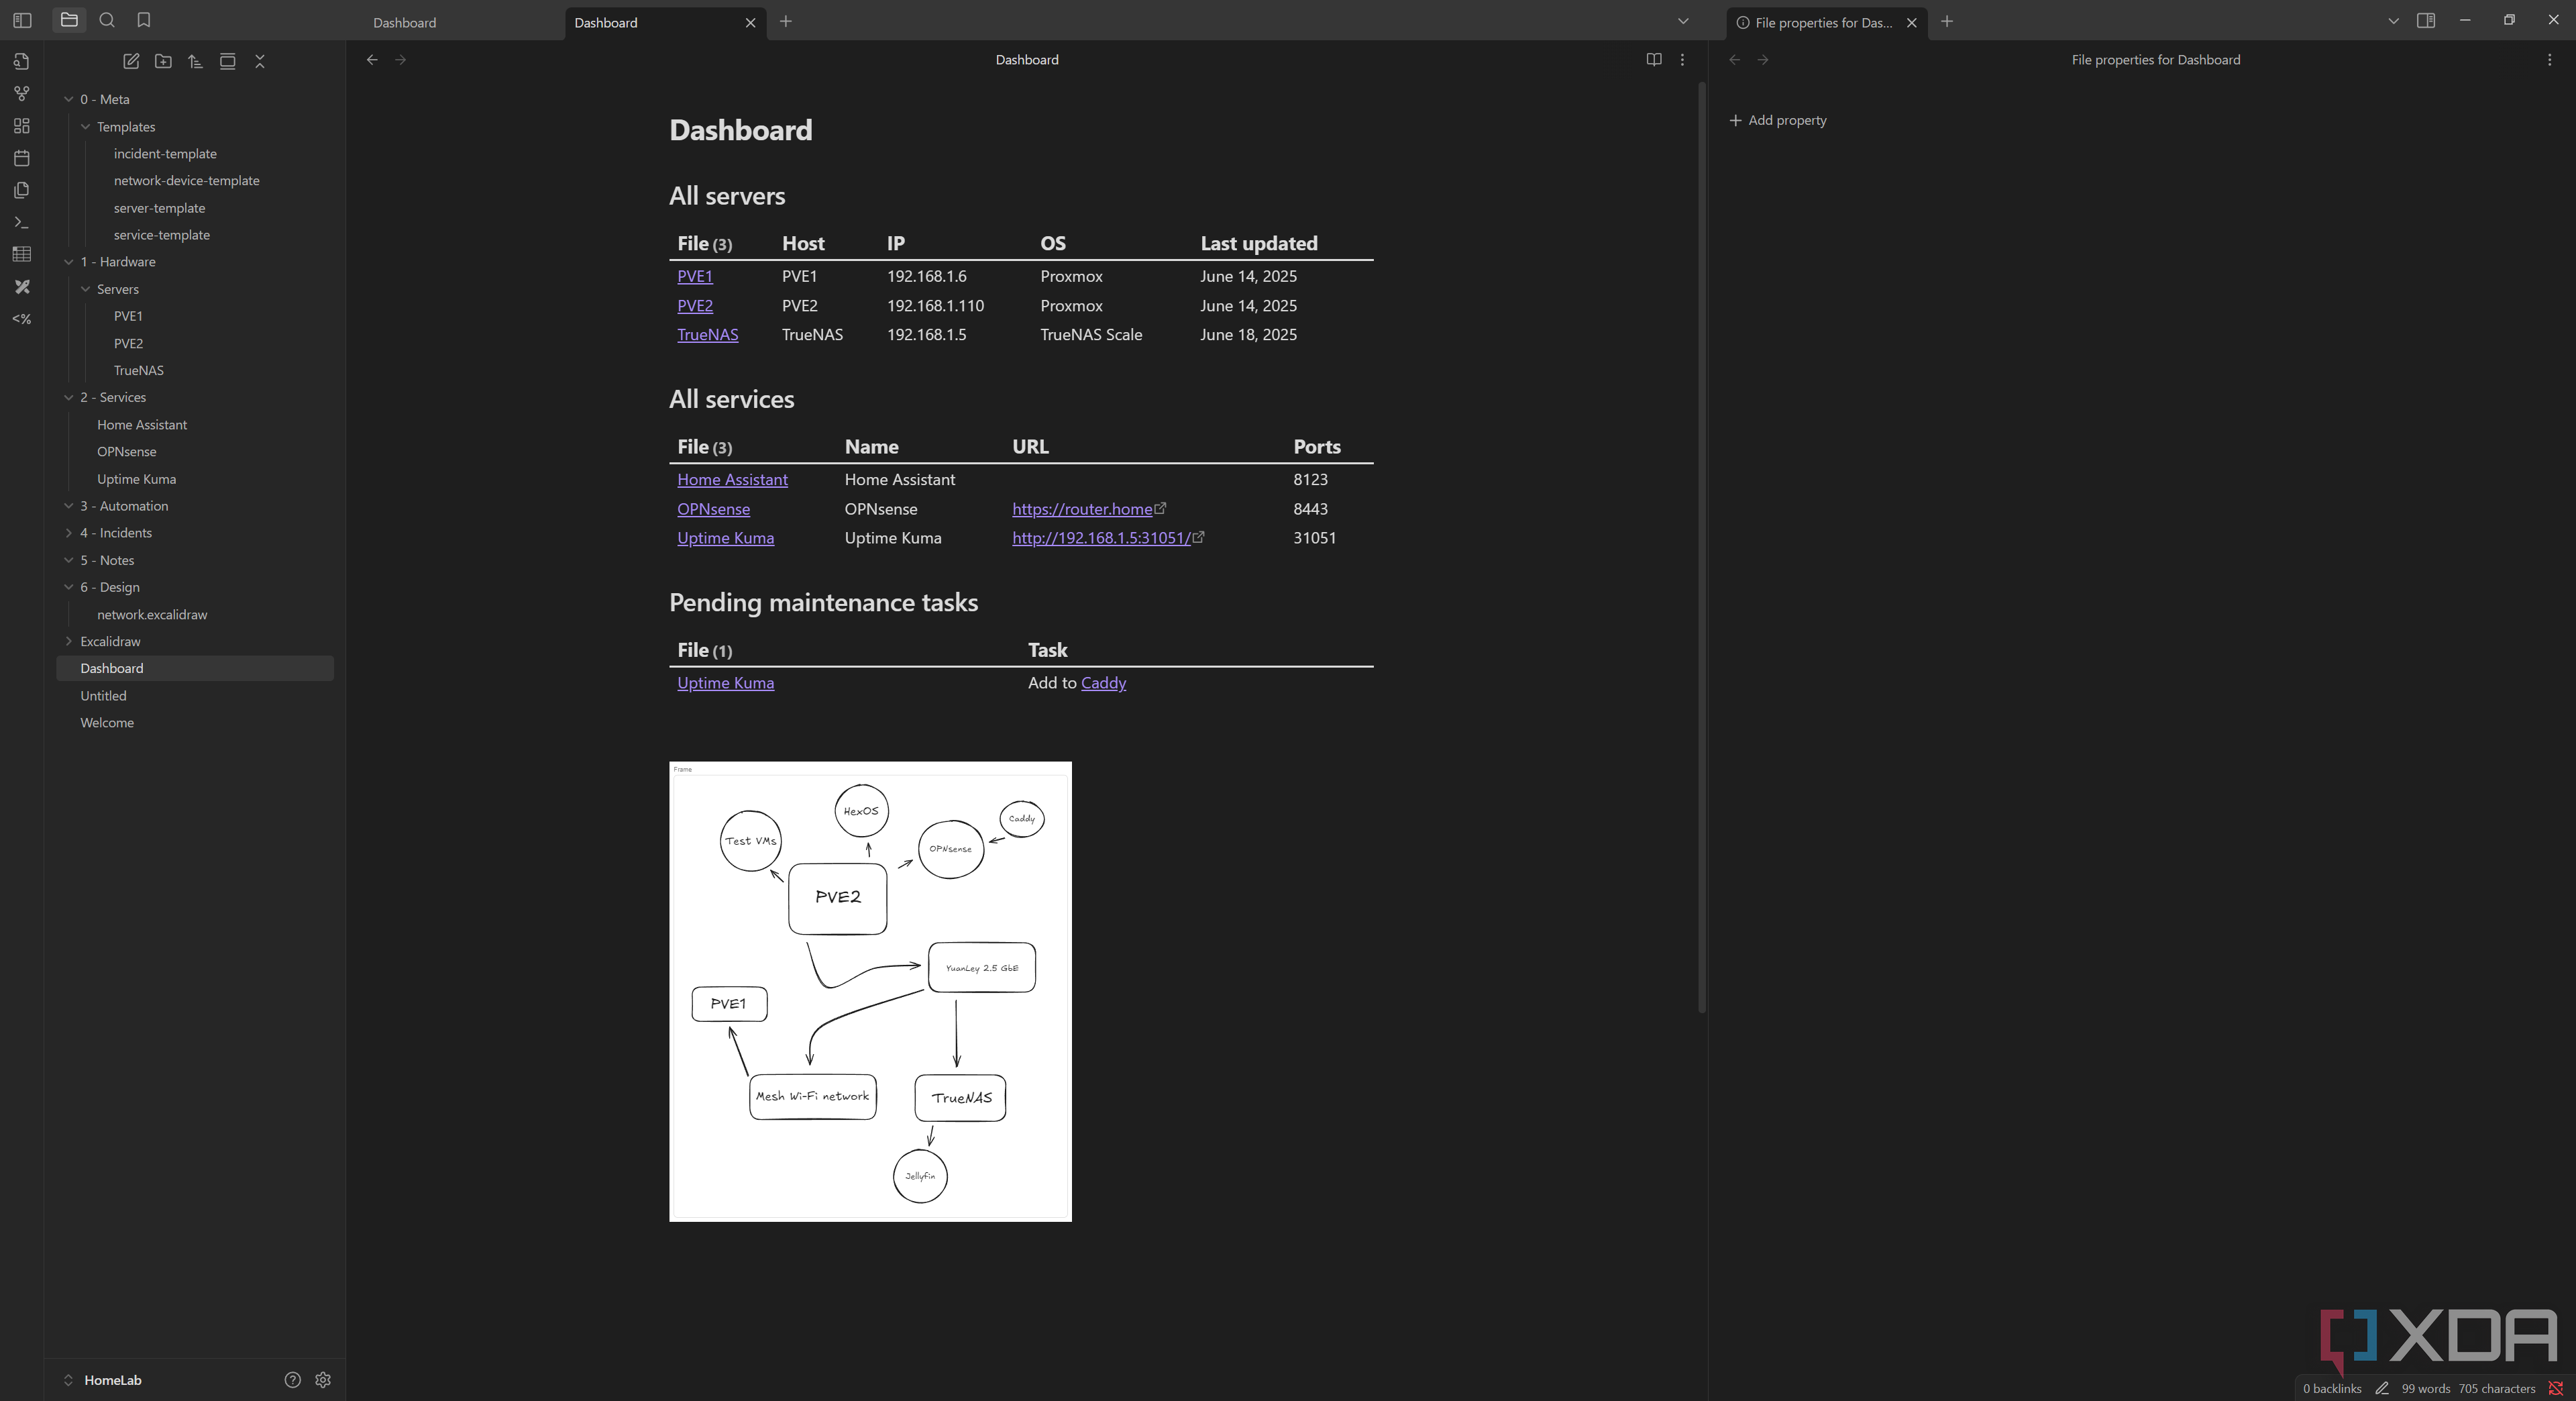Create a new note icon

[131, 61]
